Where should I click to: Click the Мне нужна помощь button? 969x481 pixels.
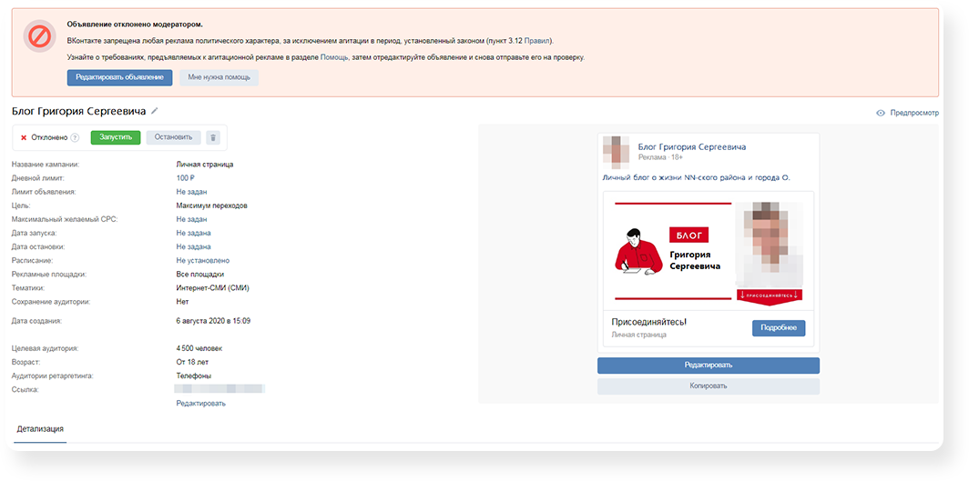pos(219,78)
